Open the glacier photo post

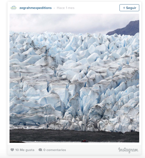(74, 78)
